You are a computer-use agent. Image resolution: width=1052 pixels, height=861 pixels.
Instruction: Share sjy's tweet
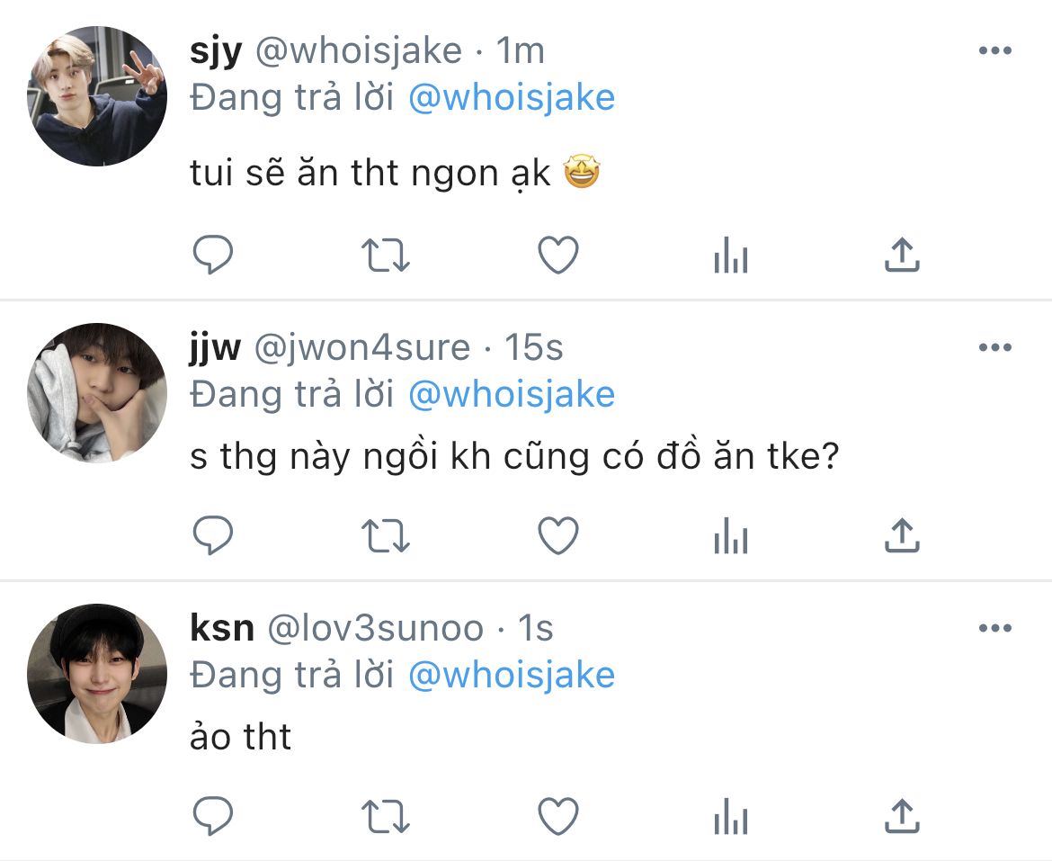coord(903,255)
